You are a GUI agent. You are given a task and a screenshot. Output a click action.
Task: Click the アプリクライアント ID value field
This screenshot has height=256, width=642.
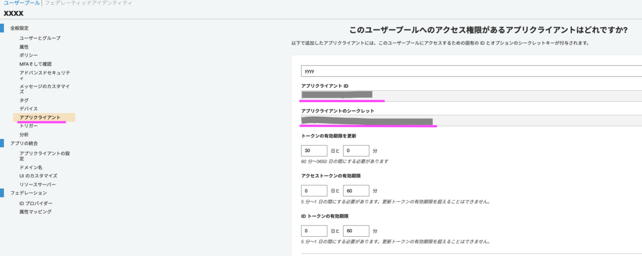[471, 95]
